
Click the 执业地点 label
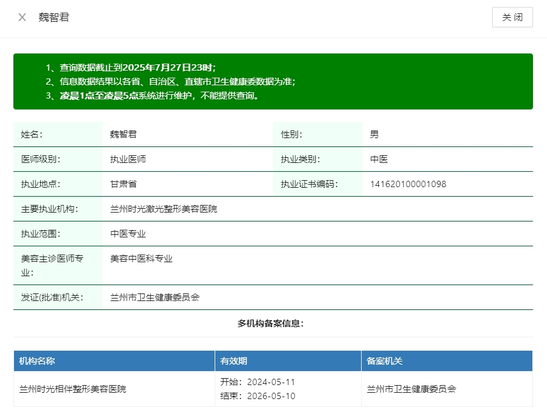click(41, 184)
